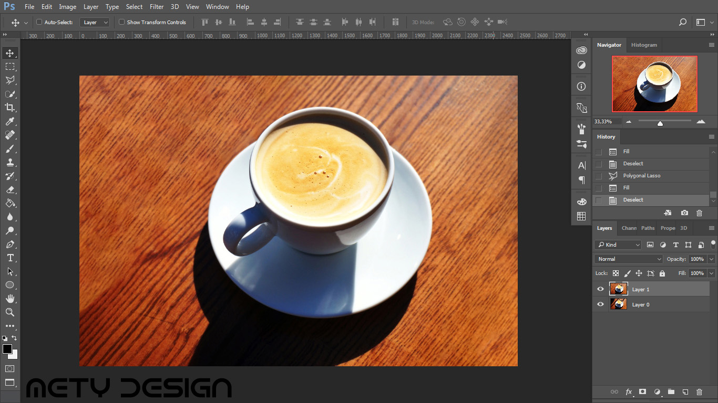
Task: Select the Quick Selection tool
Action: coord(10,94)
